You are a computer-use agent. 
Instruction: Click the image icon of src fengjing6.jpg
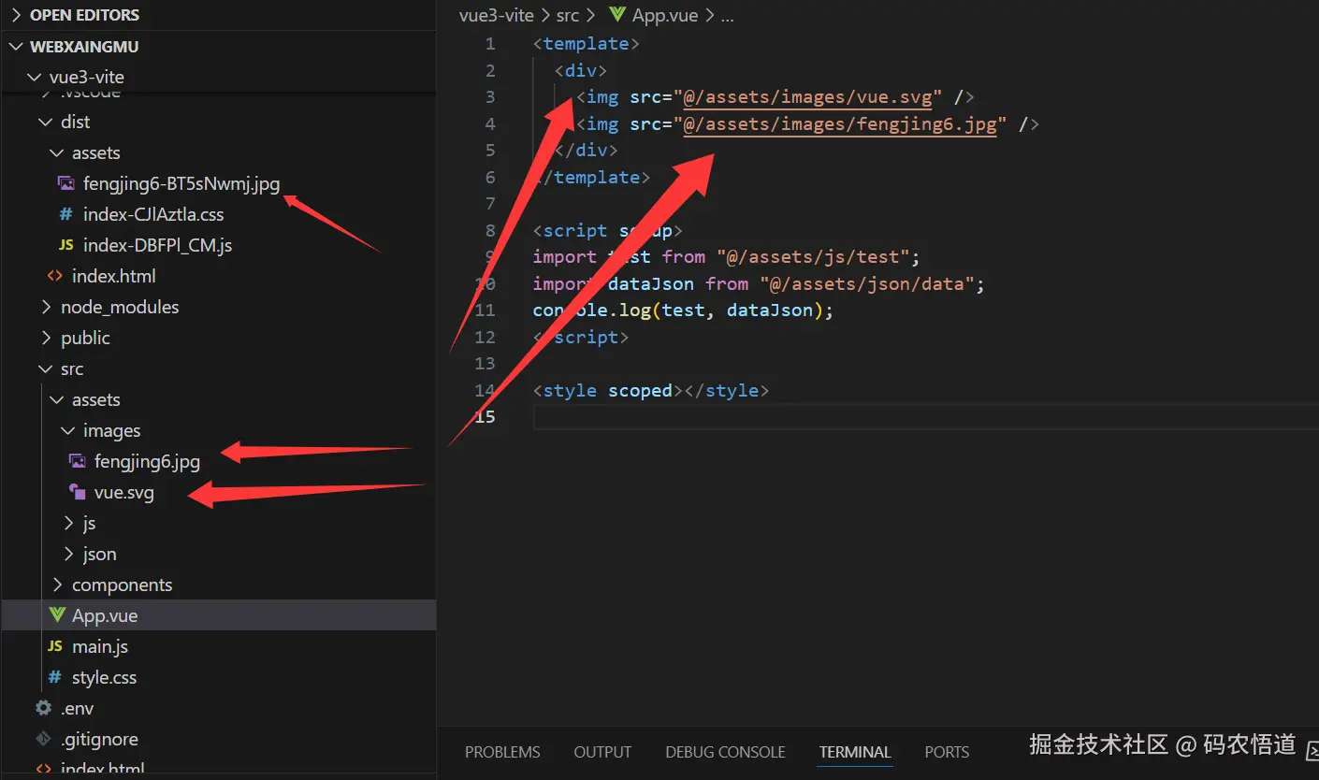(x=78, y=462)
